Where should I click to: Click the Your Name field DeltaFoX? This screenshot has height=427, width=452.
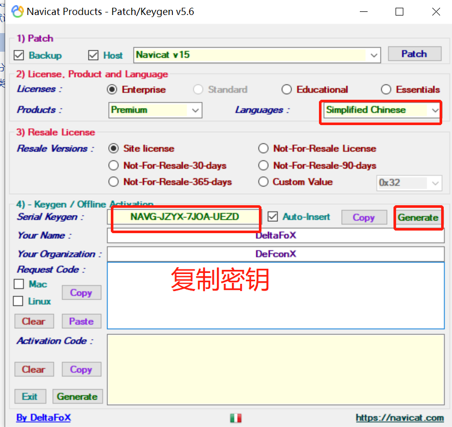[275, 235]
